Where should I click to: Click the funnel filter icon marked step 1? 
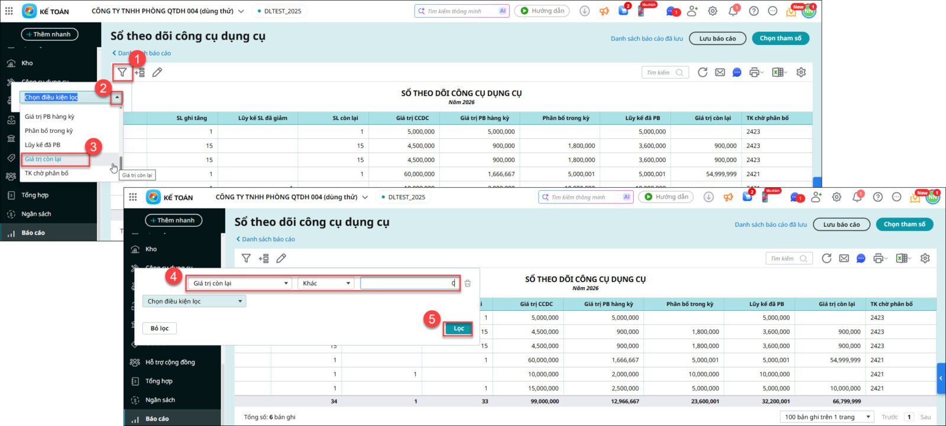coord(122,72)
